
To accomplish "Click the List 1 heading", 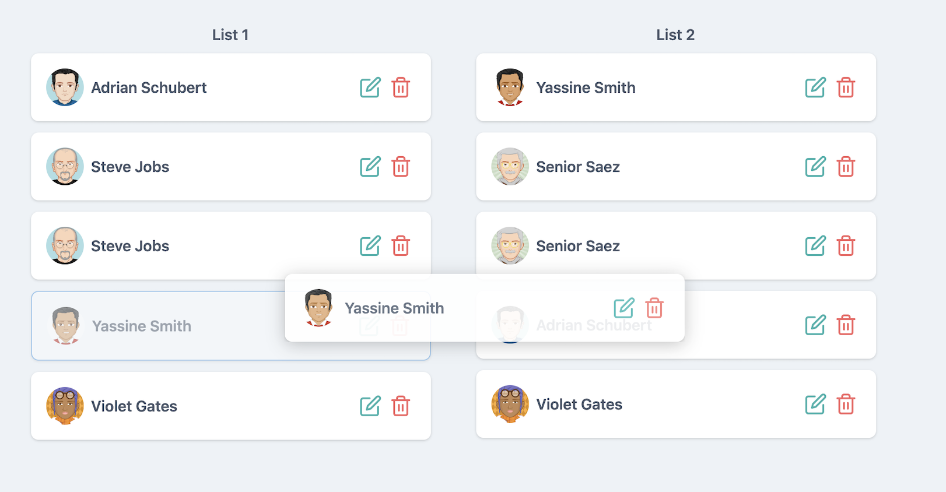I will coord(230,35).
